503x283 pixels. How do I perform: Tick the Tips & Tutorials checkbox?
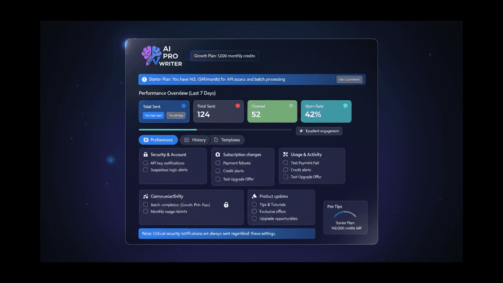click(254, 205)
